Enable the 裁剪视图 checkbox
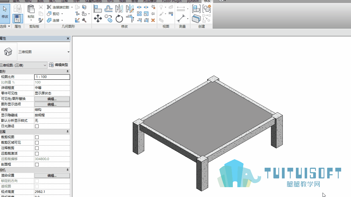 click(37, 137)
